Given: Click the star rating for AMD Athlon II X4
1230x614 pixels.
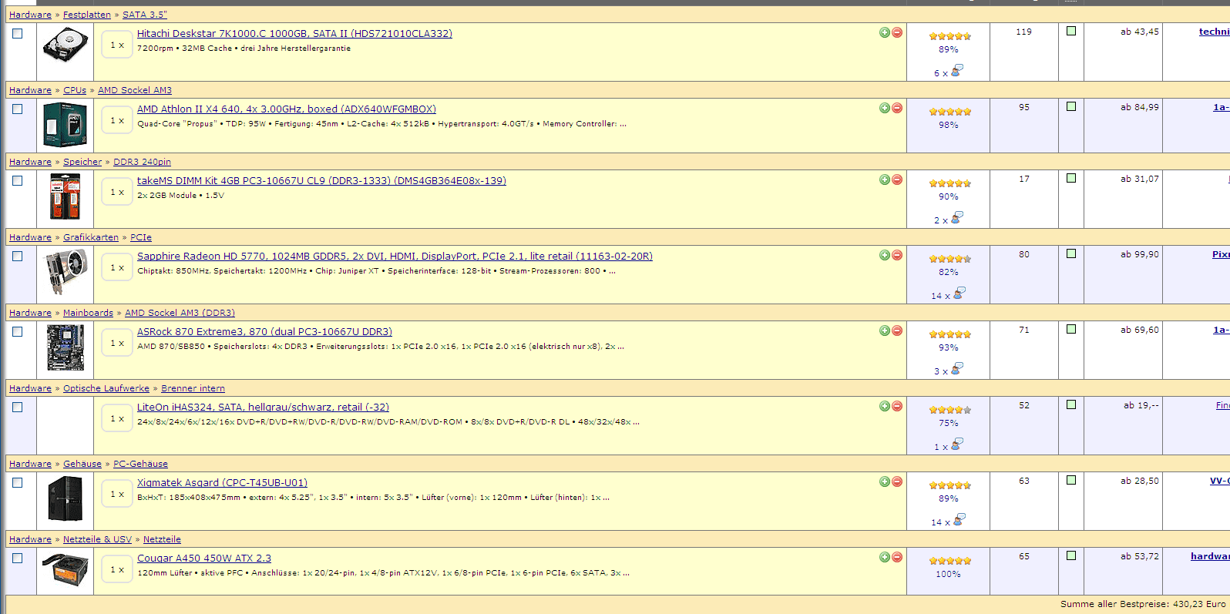Looking at the screenshot, I should [x=949, y=112].
